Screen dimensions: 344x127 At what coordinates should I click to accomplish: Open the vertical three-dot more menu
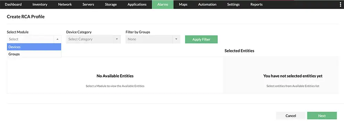coord(341,4)
